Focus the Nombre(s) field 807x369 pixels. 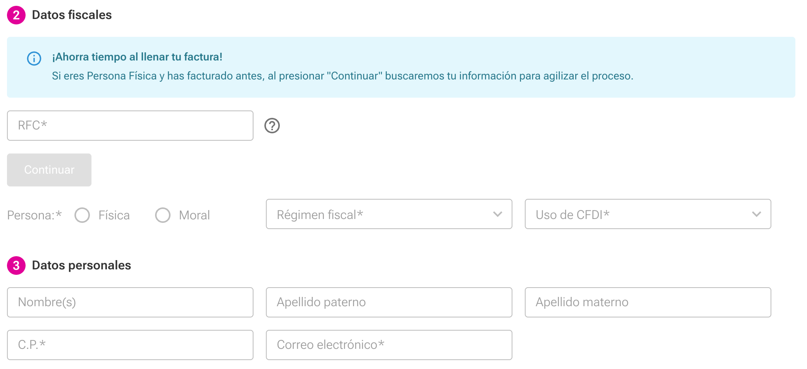point(130,302)
